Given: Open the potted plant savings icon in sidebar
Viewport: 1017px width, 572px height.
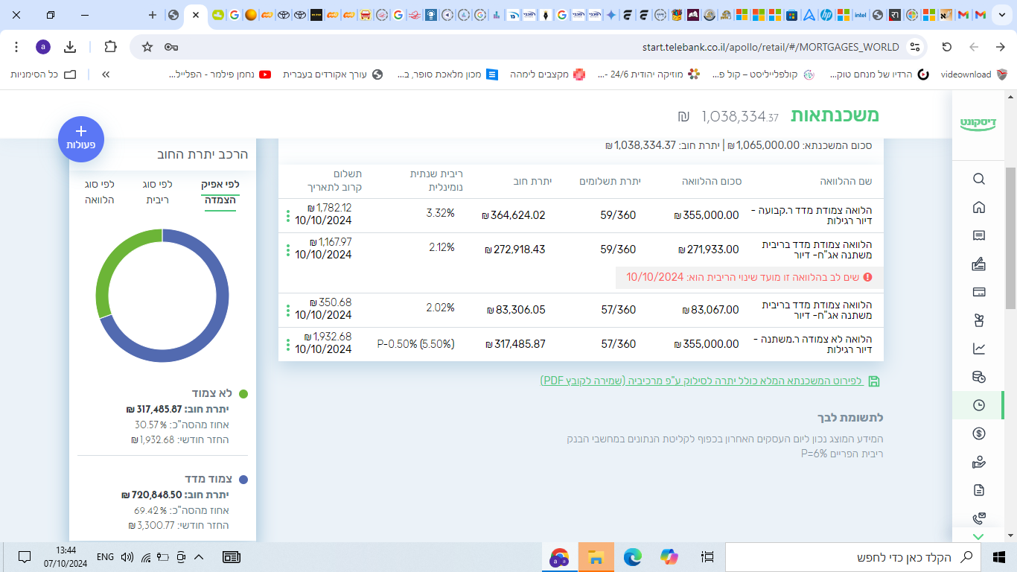Looking at the screenshot, I should pos(979,320).
